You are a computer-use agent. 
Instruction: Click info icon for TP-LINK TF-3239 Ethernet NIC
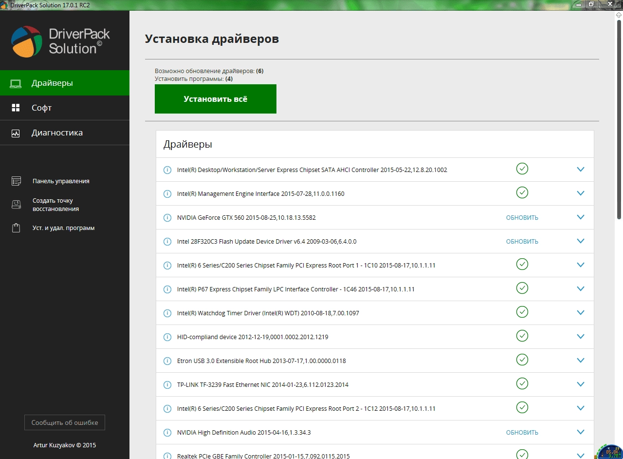tap(167, 385)
